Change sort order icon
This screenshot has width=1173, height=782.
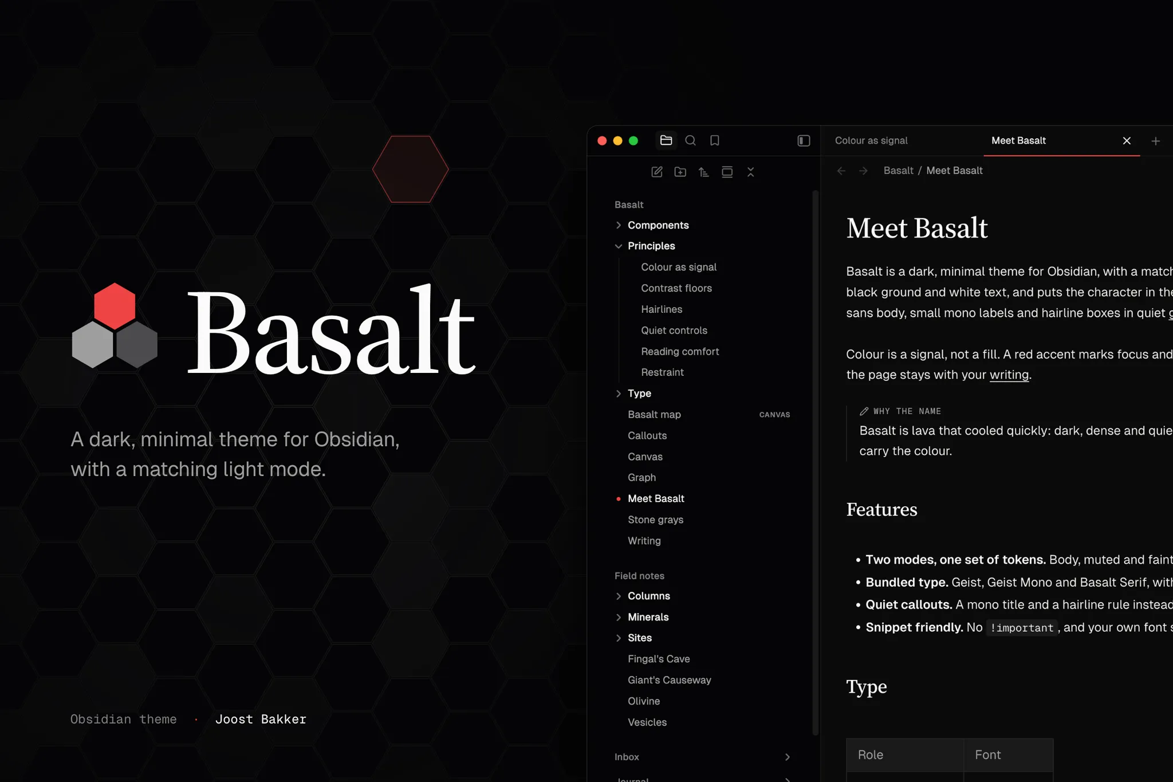[x=704, y=172]
